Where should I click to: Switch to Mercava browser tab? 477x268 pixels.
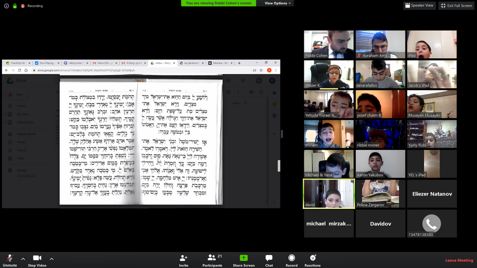(x=219, y=63)
